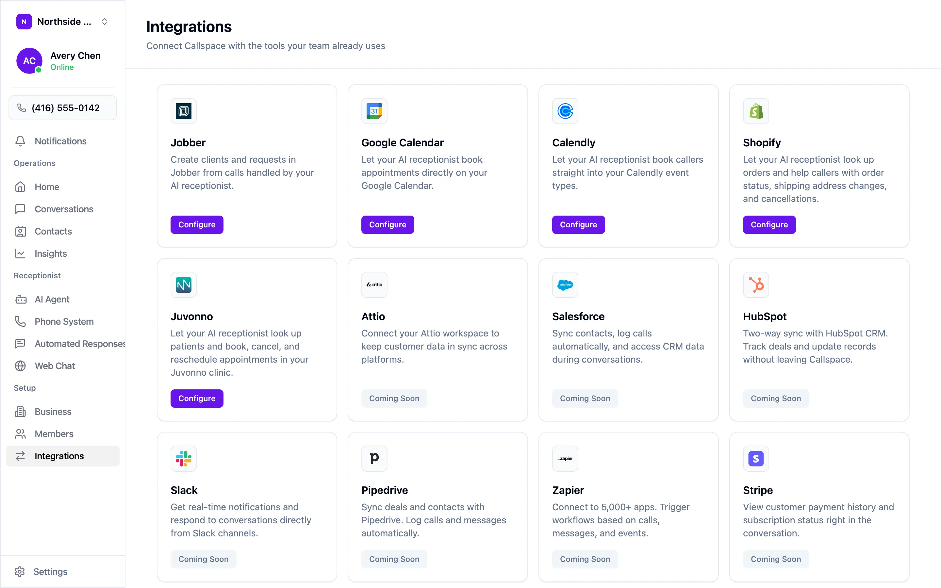Image resolution: width=941 pixels, height=588 pixels.
Task: Configure the Juvonno integration
Action: click(197, 399)
